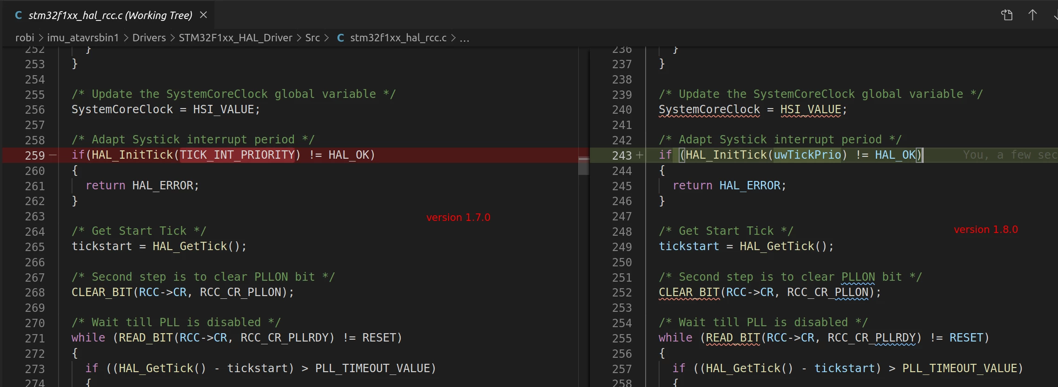This screenshot has height=387, width=1058.
Task: Click line number 243 in the right pane
Action: point(622,155)
